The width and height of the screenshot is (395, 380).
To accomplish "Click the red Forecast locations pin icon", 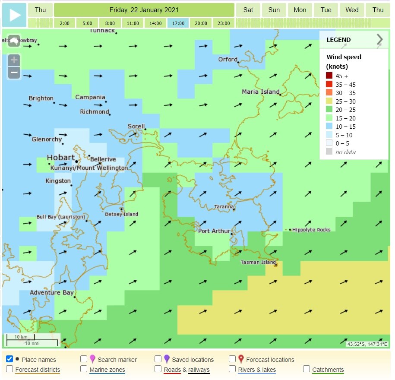I will click(241, 359).
